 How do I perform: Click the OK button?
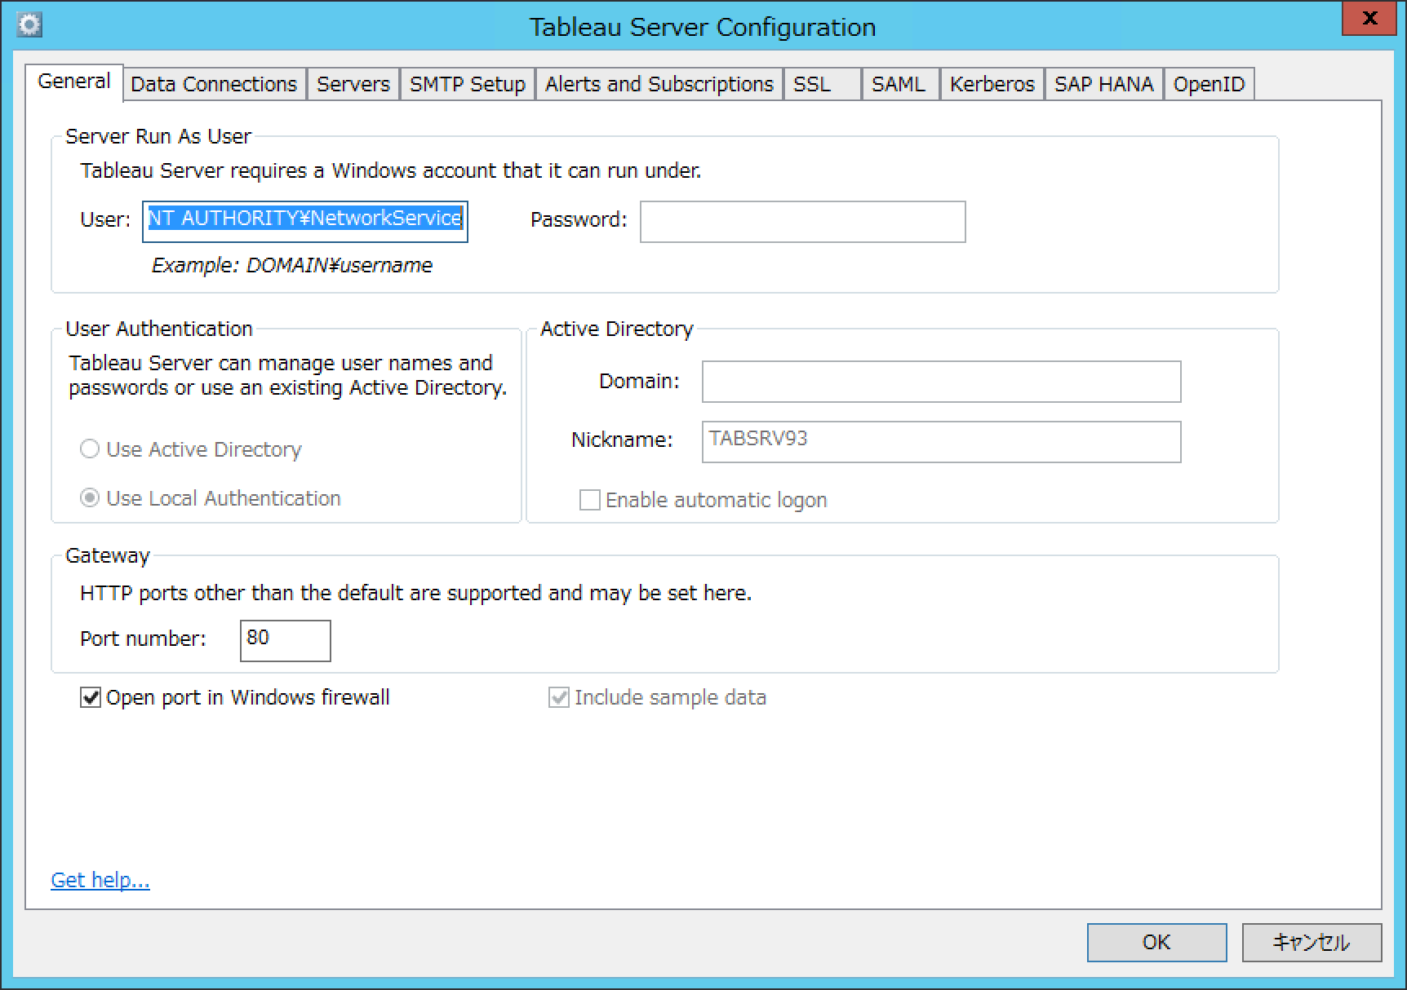[1155, 942]
